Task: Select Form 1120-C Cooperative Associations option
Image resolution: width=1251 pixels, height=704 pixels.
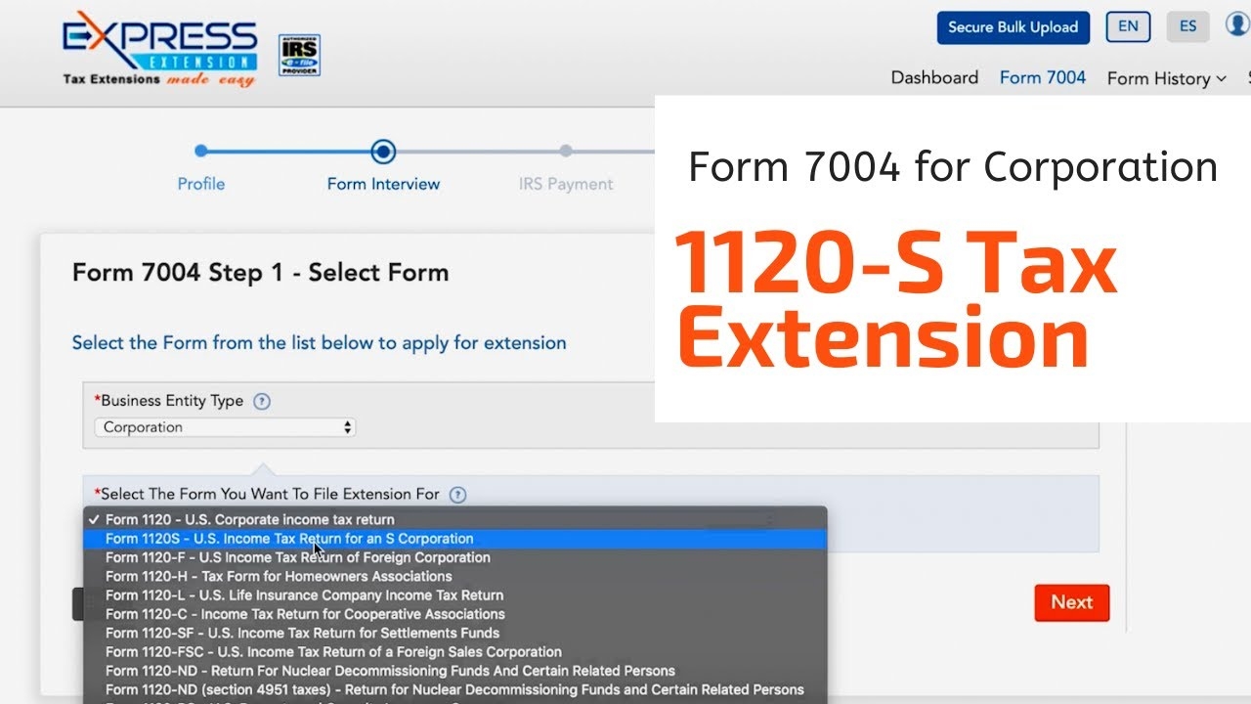Action: point(455,614)
